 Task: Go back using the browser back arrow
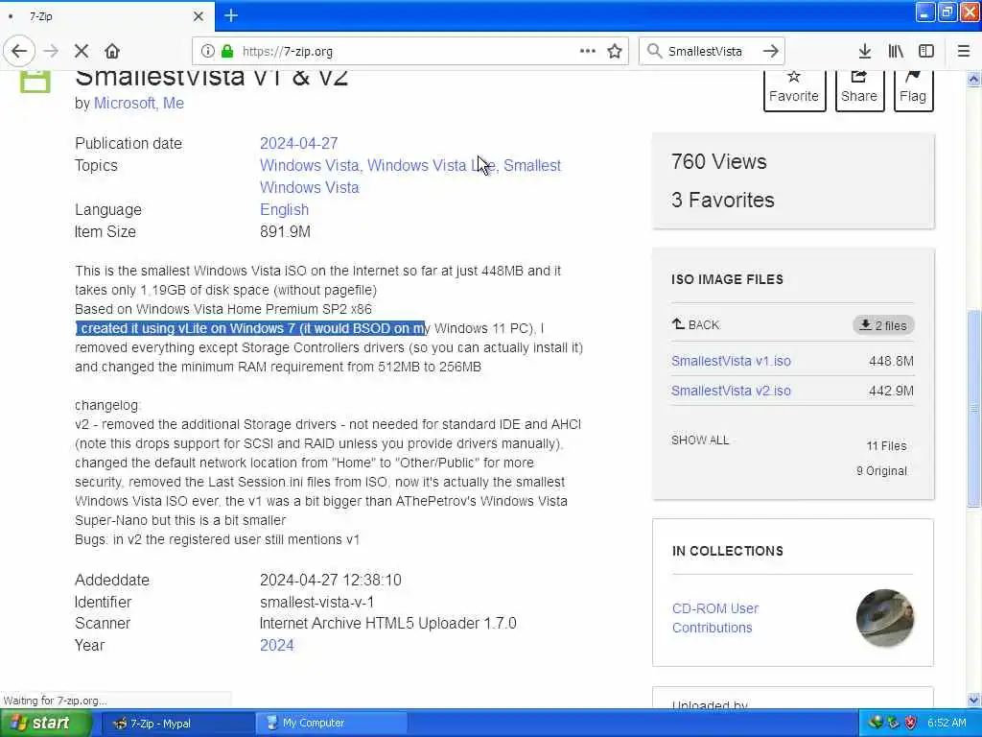click(19, 51)
